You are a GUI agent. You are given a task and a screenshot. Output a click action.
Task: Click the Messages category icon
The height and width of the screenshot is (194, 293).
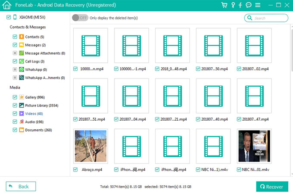click(22, 45)
